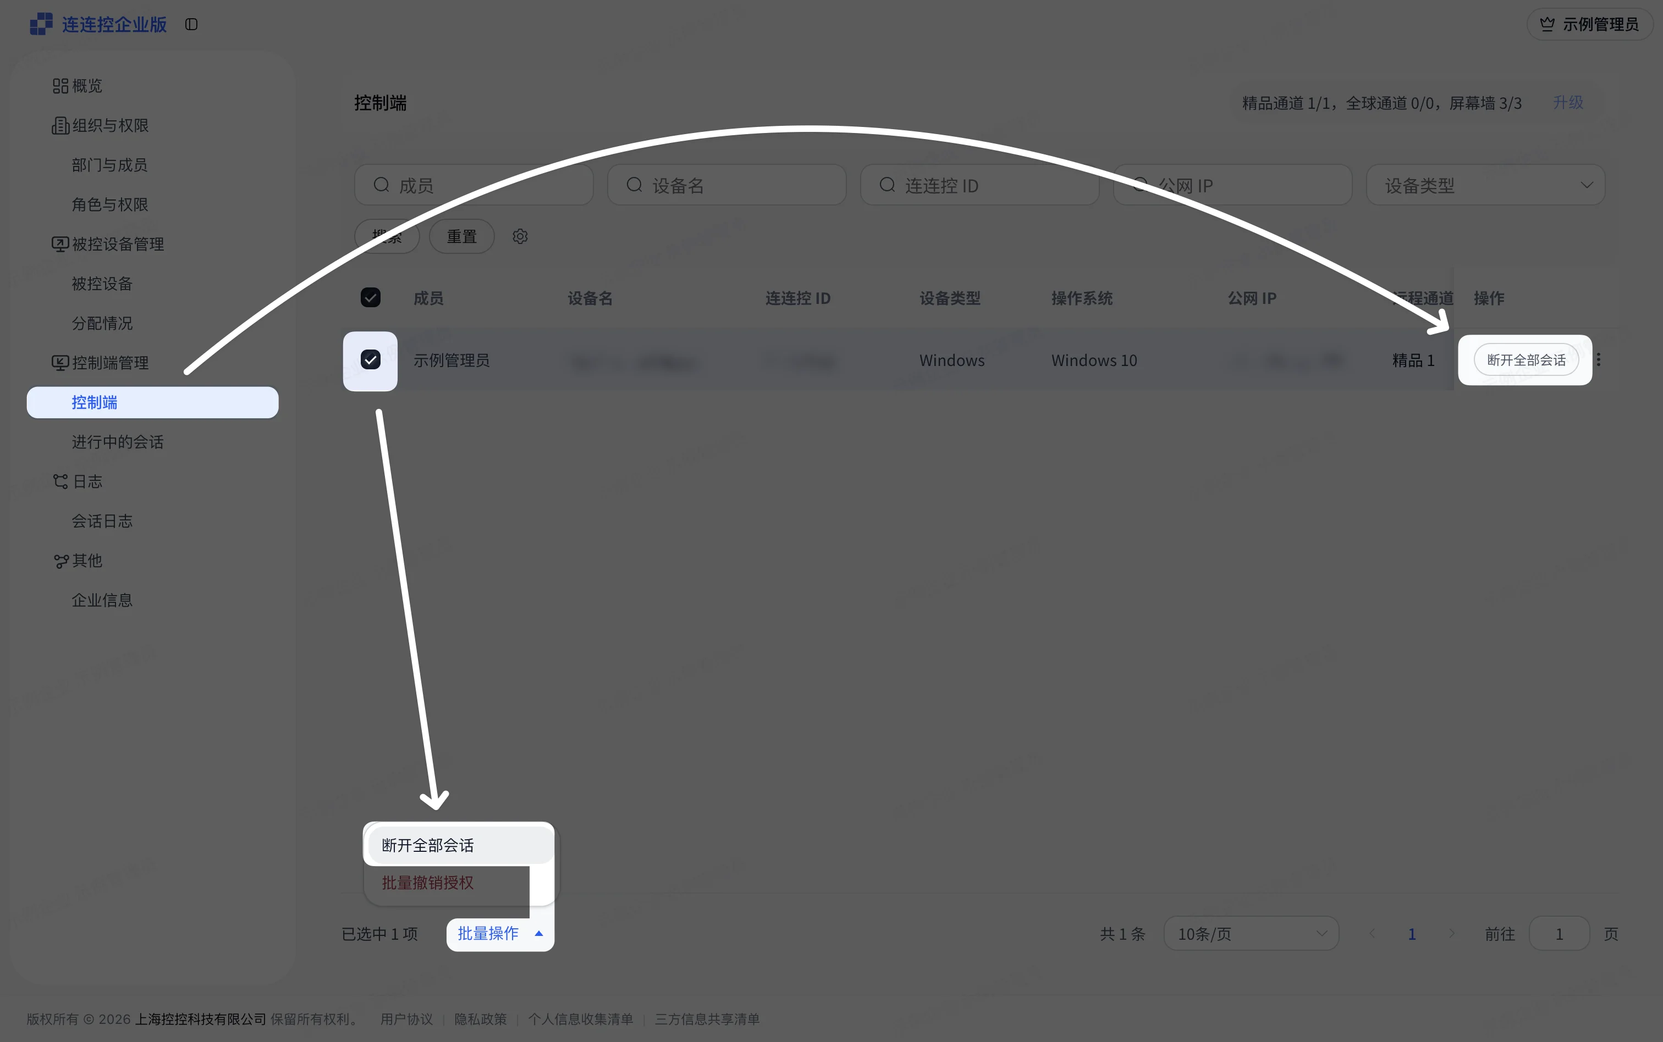Select page 1 in pagination
This screenshot has width=1663, height=1042.
[1411, 934]
